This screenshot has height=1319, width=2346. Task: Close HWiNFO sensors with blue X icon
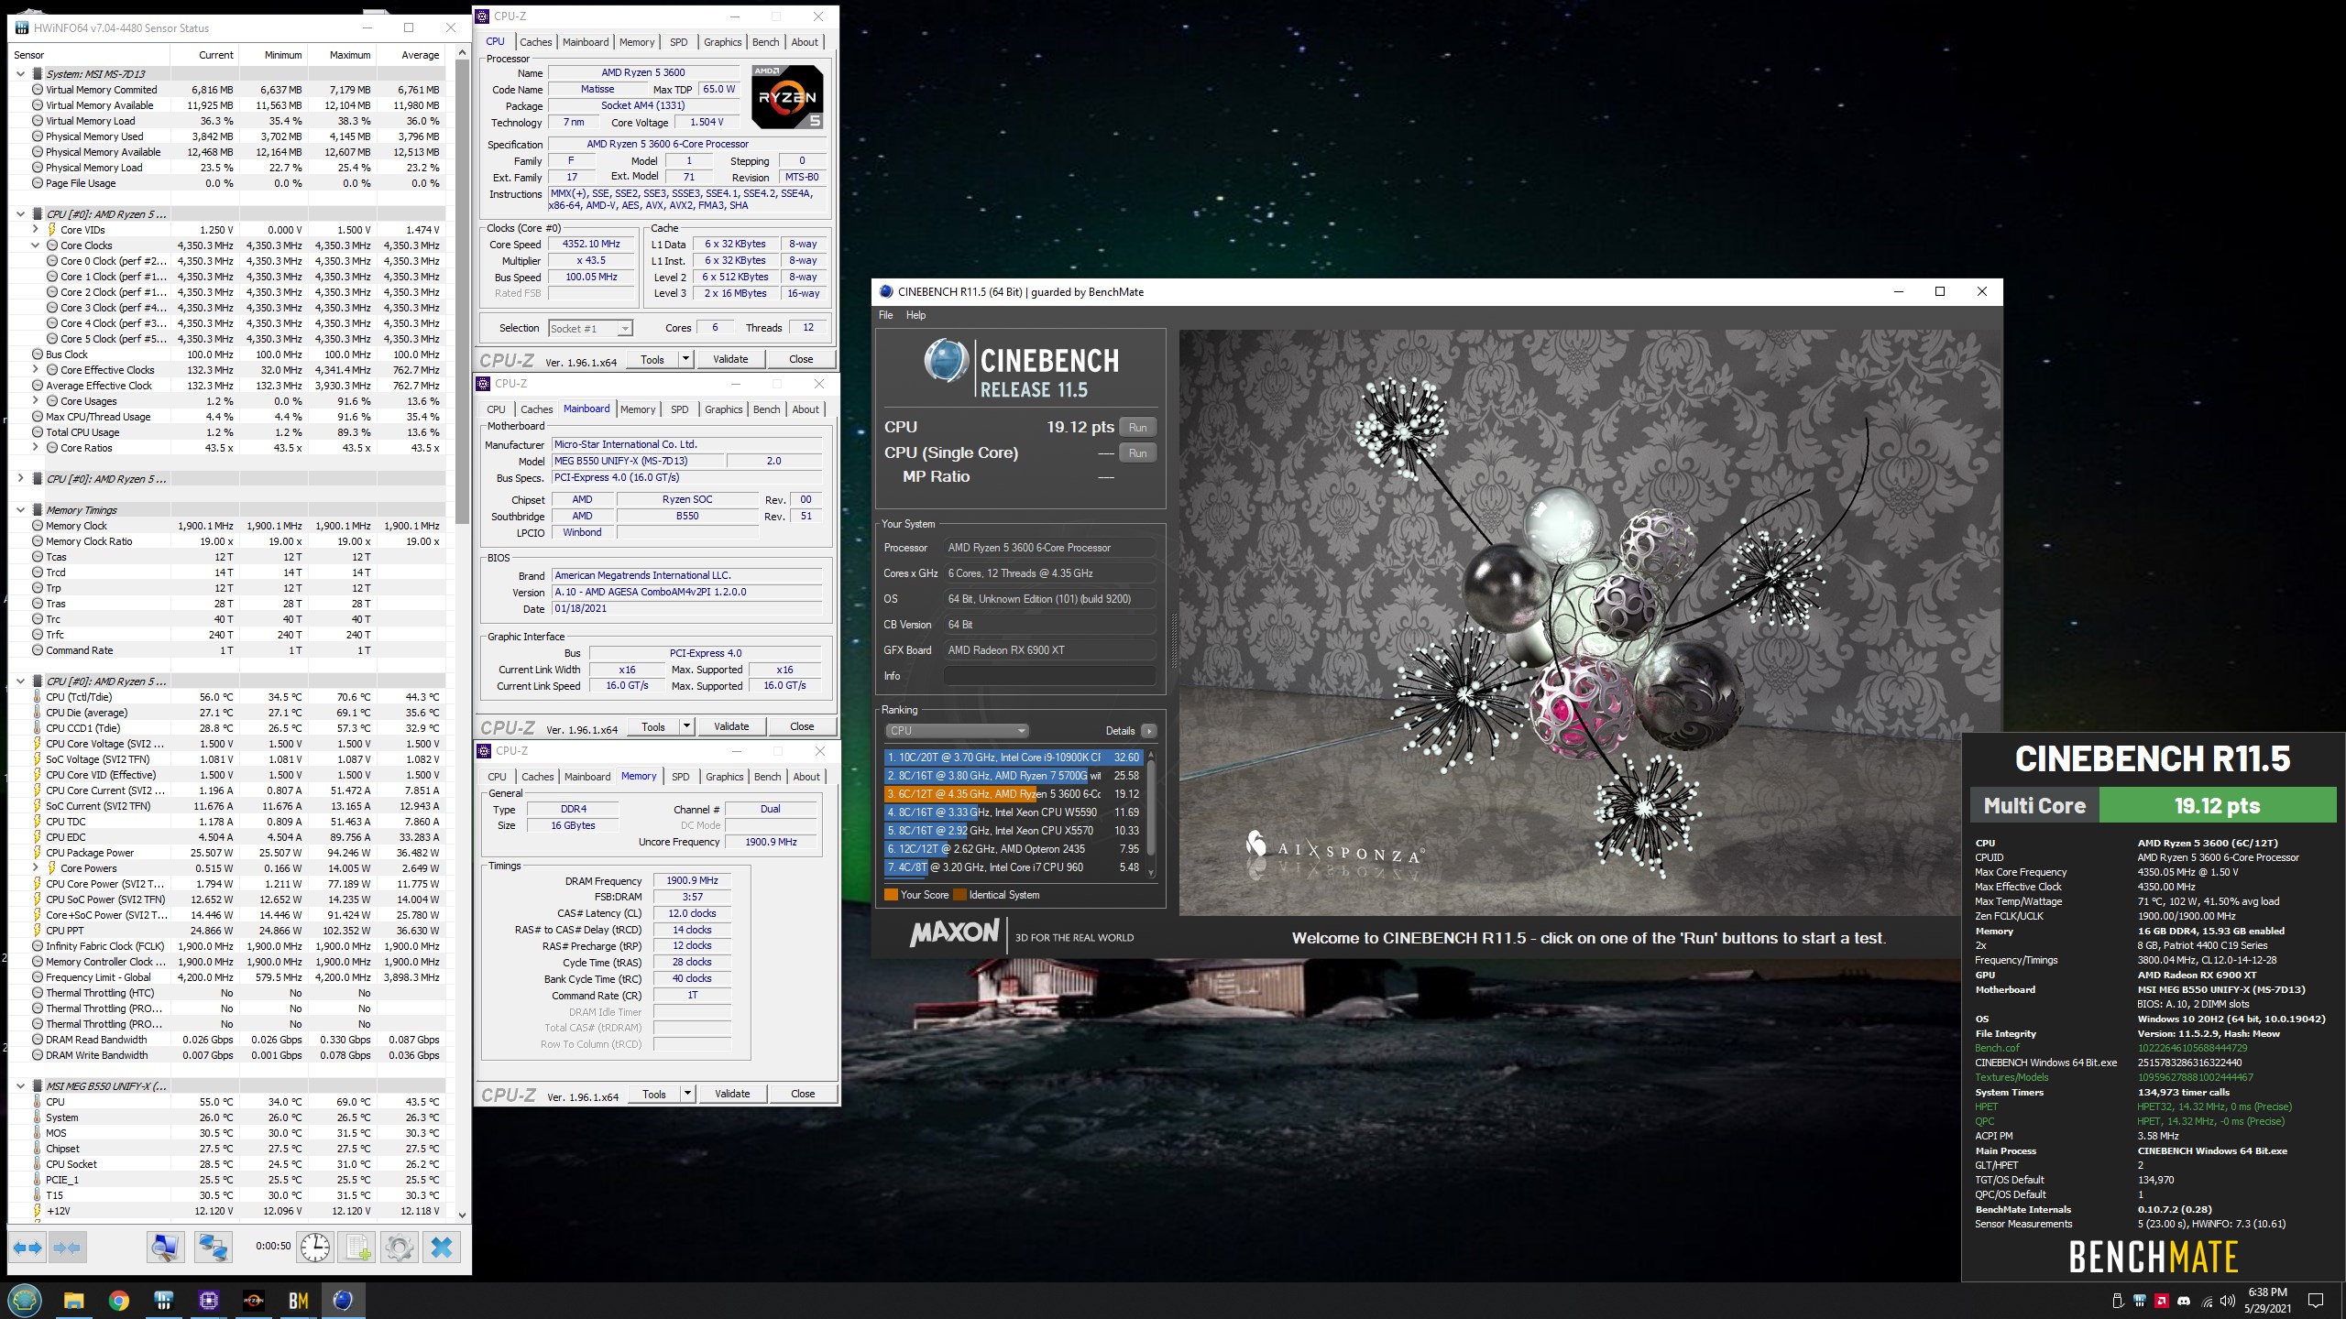(442, 1248)
